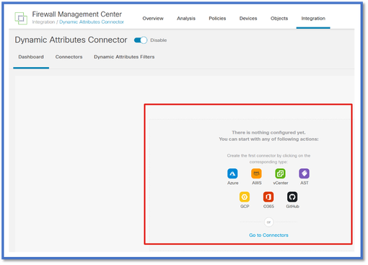Click the Disable label beside the switch
Image resolution: width=368 pixels, height=265 pixels.
(159, 40)
